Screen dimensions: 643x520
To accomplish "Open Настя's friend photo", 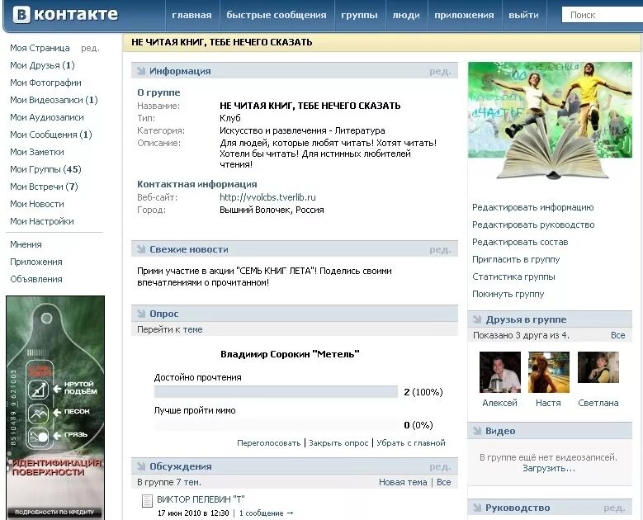I will (x=549, y=372).
